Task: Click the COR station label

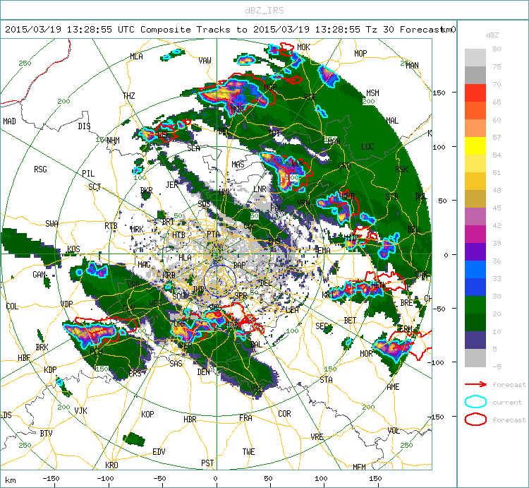Action: [x=284, y=414]
